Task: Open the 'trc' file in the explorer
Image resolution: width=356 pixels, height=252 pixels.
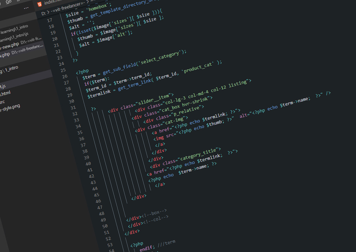Action: (x=2, y=102)
